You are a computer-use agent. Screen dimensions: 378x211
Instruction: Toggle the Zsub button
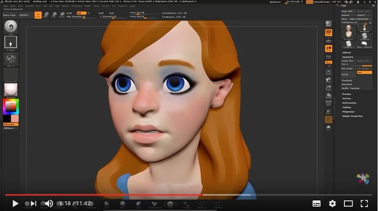click(x=111, y=13)
